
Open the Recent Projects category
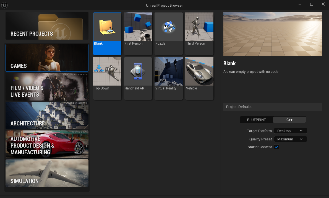47,26
